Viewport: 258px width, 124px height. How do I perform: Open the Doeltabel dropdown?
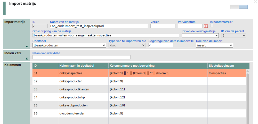coord(69,45)
